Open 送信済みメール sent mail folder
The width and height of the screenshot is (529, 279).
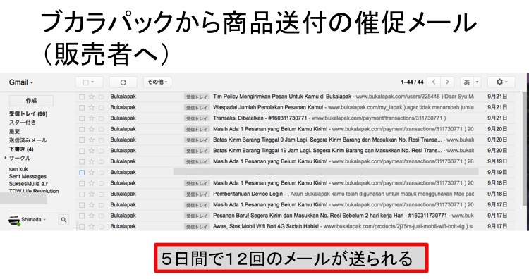(28, 139)
